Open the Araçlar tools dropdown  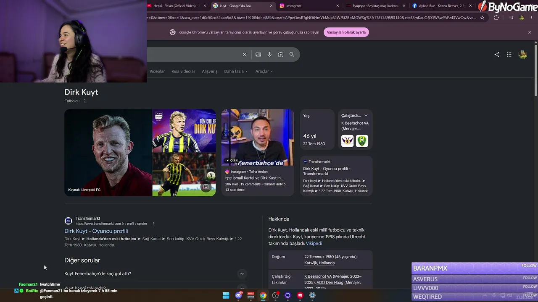[x=264, y=71]
